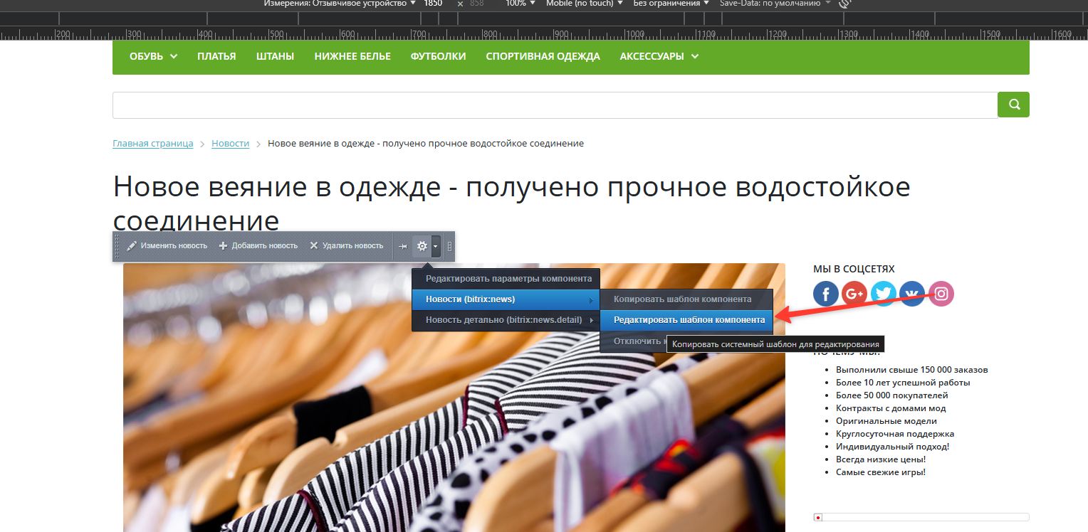Expand the arrow next to the gear icon
The image size is (1088, 532).
[x=436, y=246]
